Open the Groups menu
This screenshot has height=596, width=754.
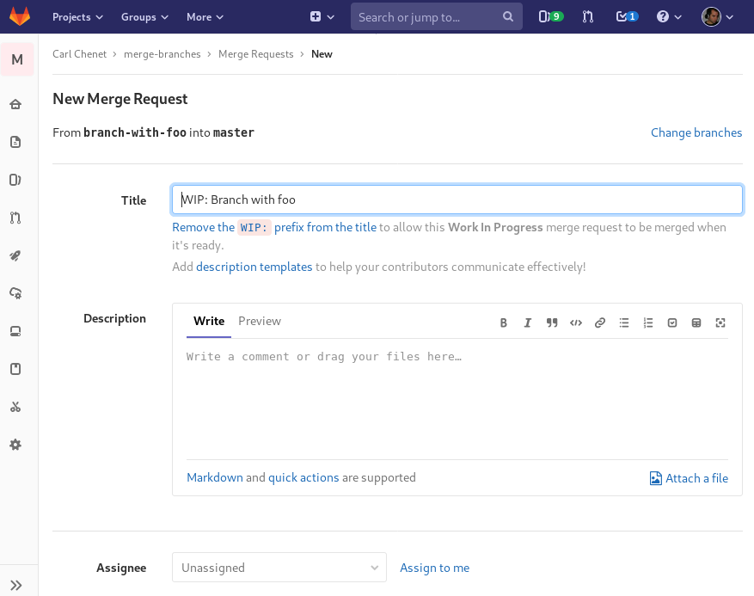point(143,16)
